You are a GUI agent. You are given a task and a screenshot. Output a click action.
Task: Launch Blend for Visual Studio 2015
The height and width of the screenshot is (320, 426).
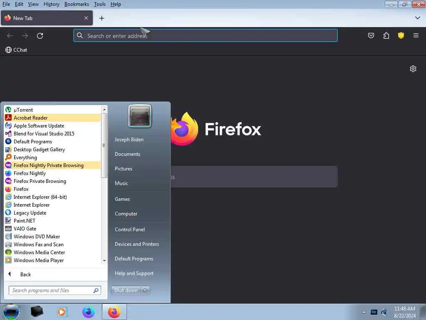pyautogui.click(x=52, y=134)
